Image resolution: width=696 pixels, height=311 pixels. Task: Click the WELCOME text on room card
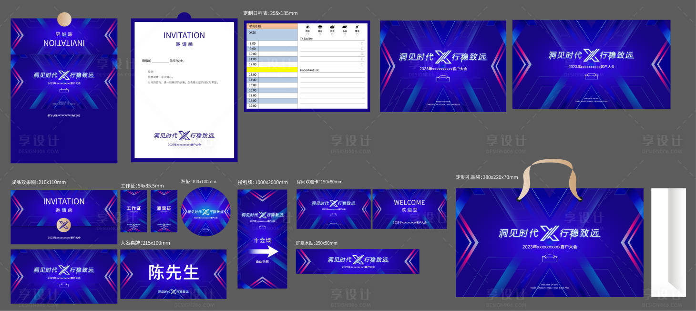(409, 203)
